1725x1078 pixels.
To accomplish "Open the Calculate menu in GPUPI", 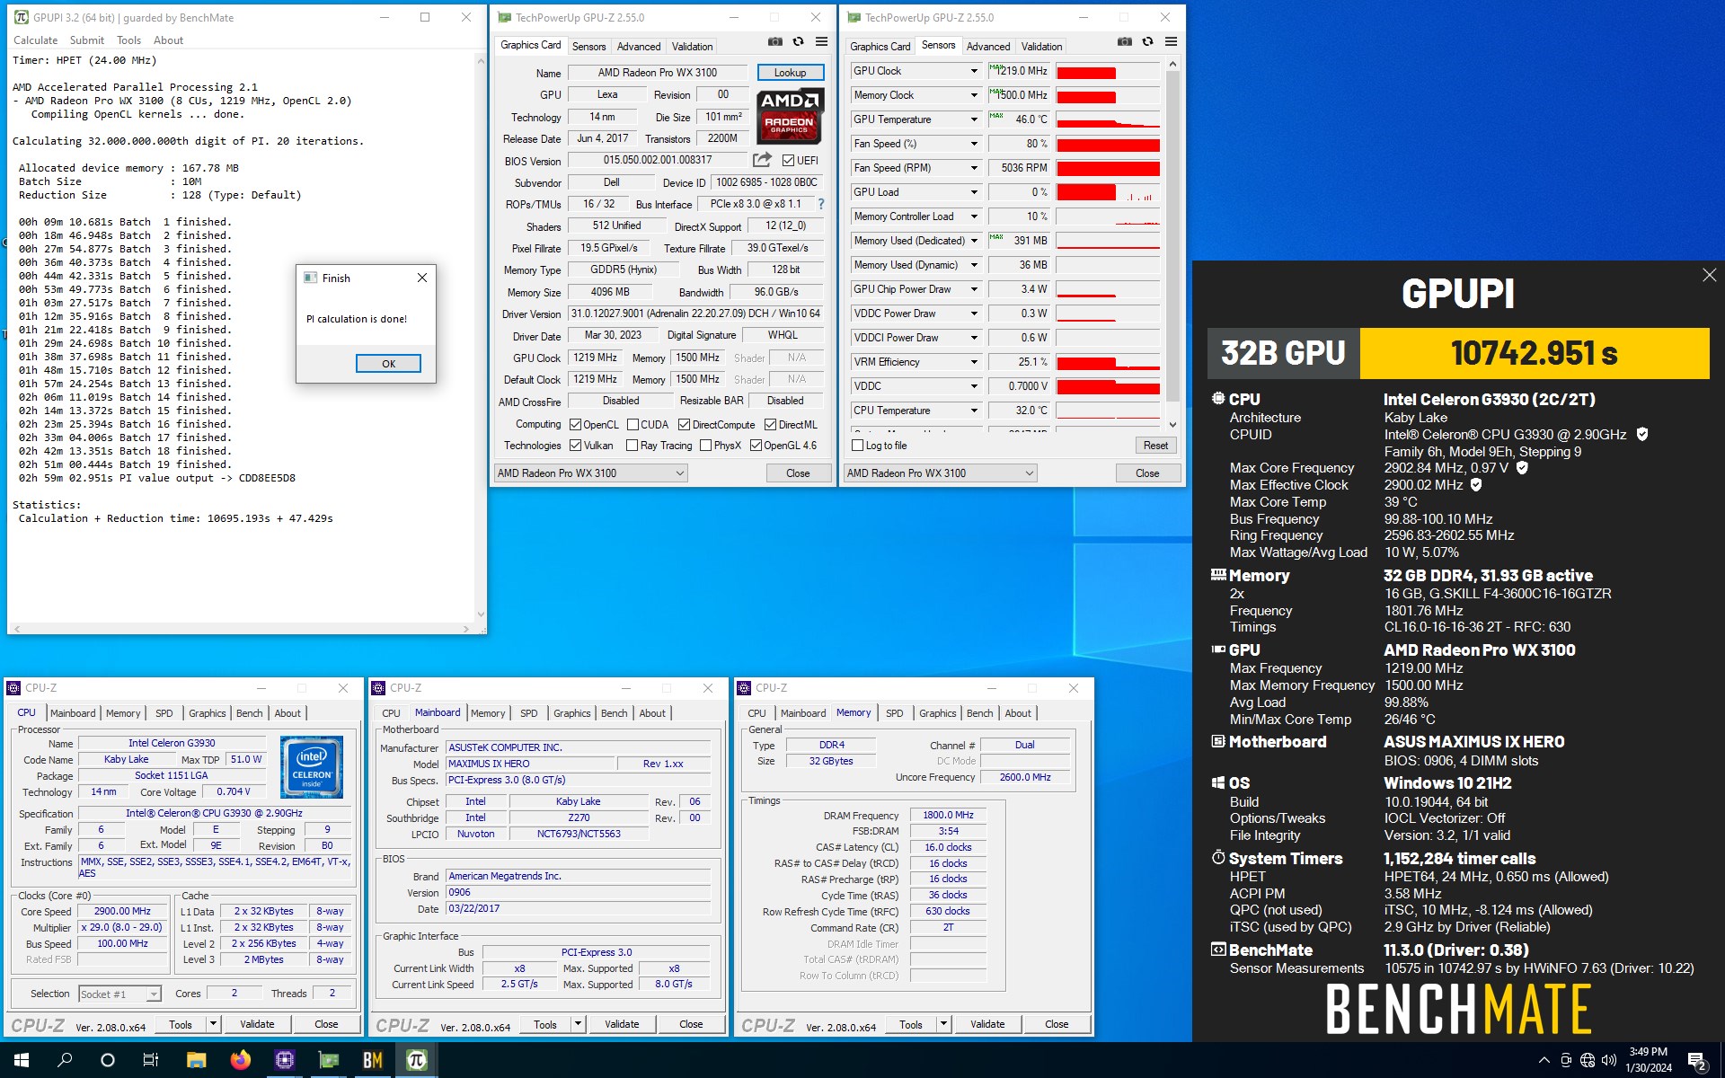I will [x=35, y=40].
